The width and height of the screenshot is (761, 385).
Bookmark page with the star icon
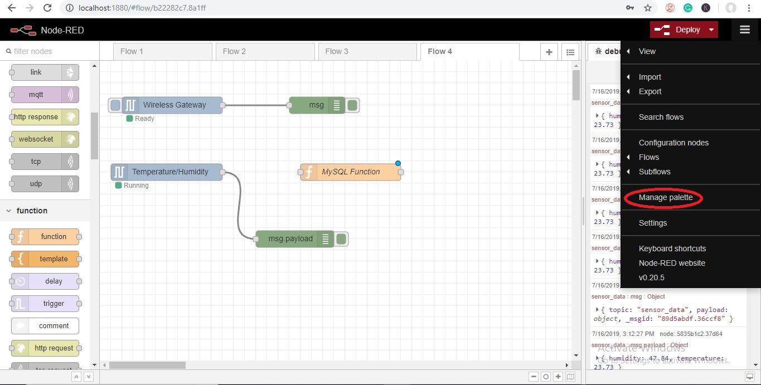pyautogui.click(x=647, y=8)
